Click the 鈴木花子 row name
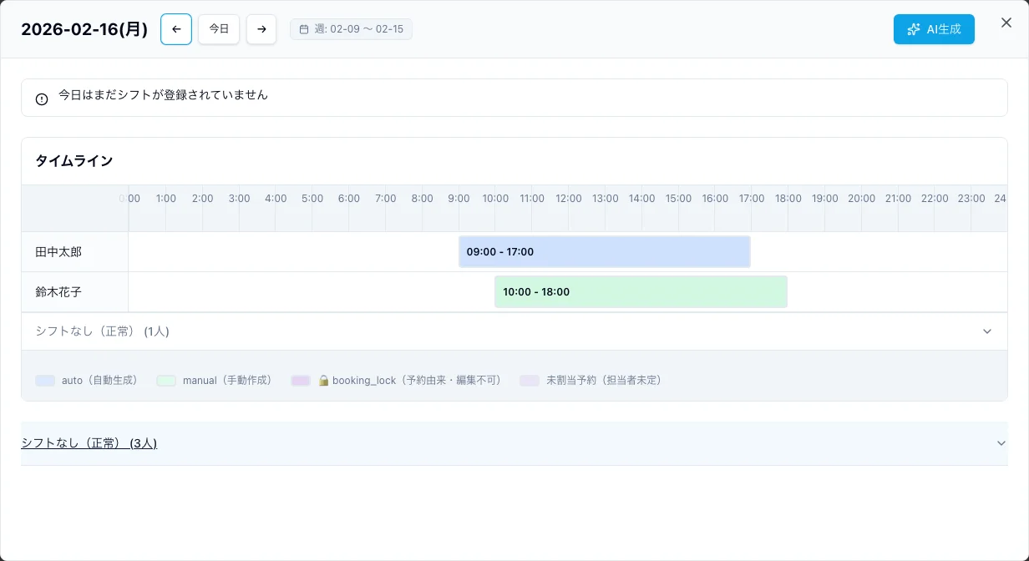Image resolution: width=1029 pixels, height=561 pixels. pyautogui.click(x=58, y=292)
